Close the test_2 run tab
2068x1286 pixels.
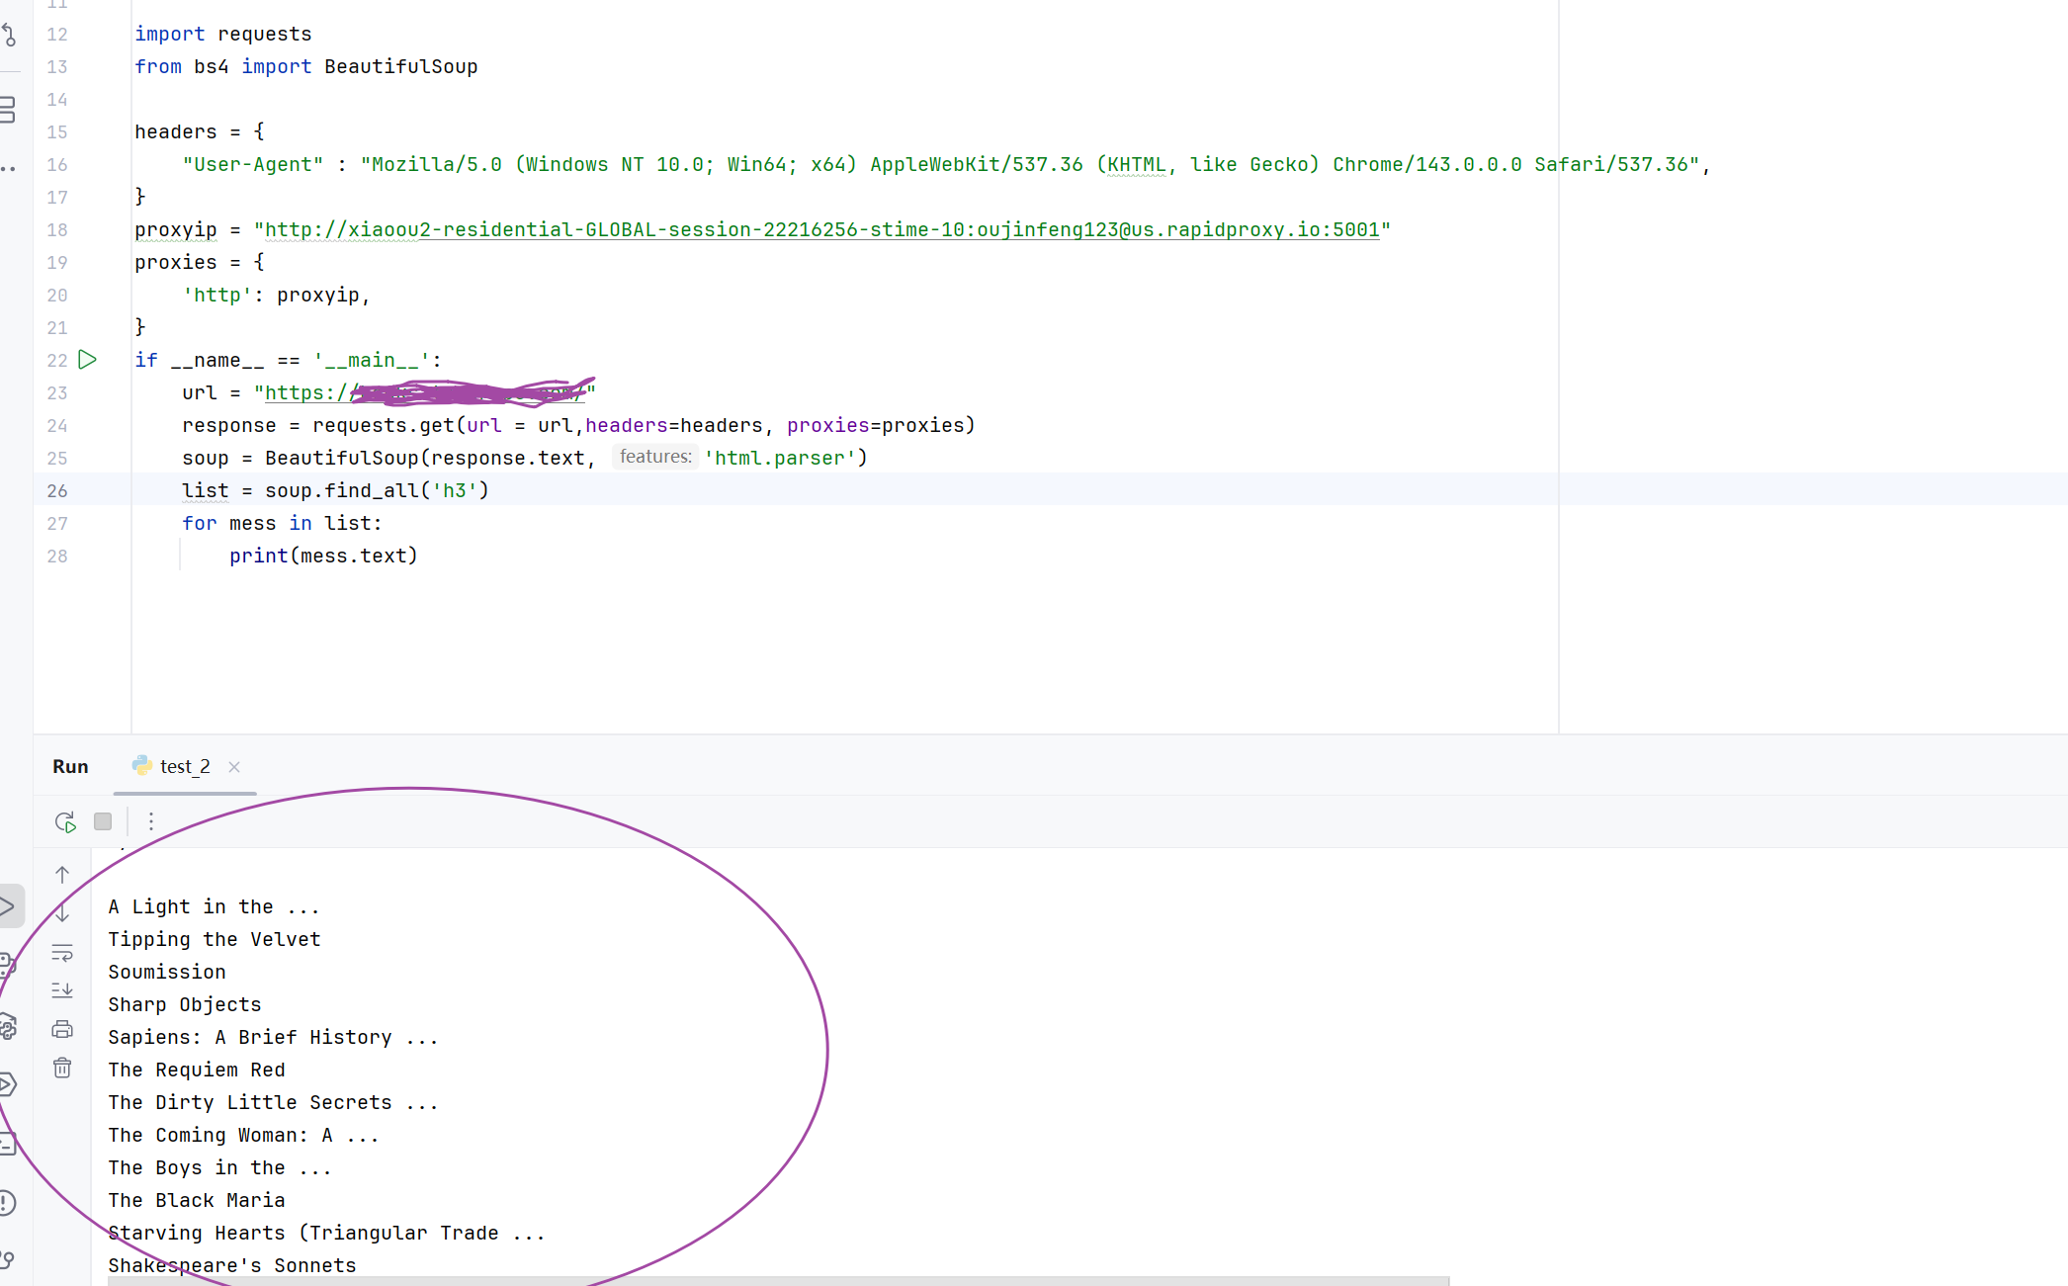tap(234, 767)
